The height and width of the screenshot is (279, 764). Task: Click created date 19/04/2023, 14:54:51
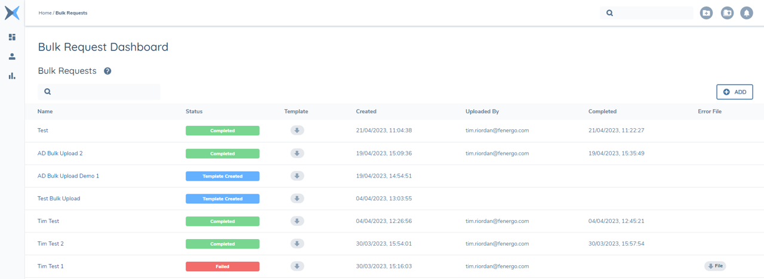pos(384,176)
